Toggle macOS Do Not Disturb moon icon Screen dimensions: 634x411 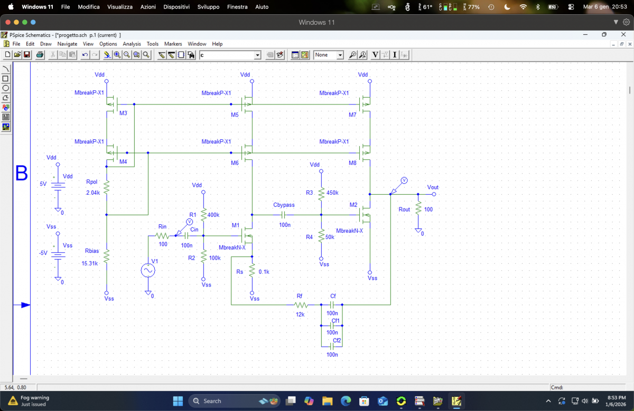click(x=507, y=7)
